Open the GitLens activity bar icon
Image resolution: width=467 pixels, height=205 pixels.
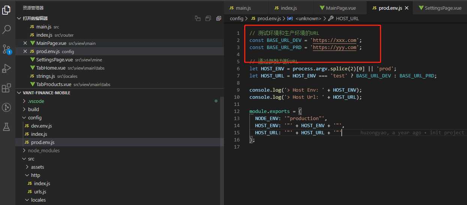point(6,107)
